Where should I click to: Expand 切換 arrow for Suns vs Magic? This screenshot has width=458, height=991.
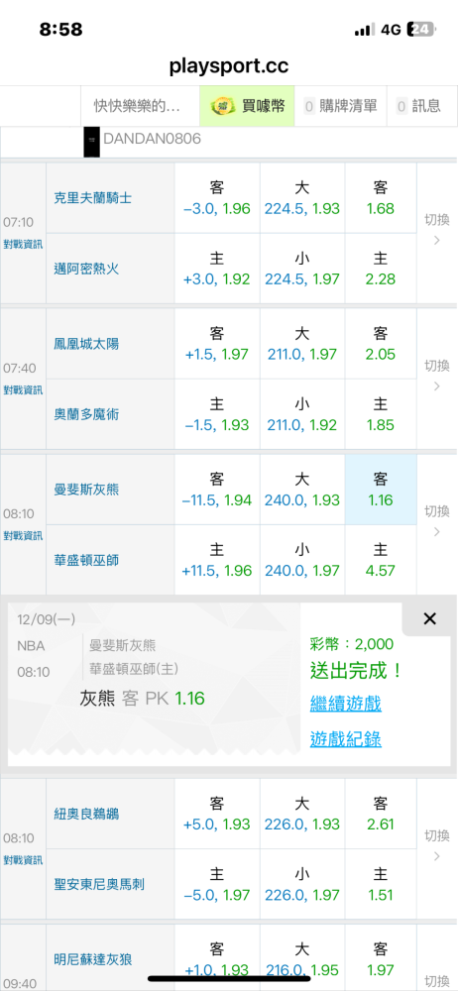pyautogui.click(x=436, y=378)
